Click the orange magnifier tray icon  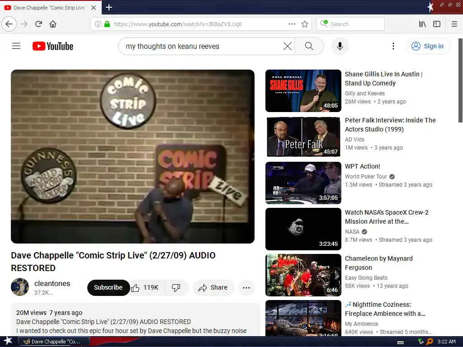pos(430,342)
